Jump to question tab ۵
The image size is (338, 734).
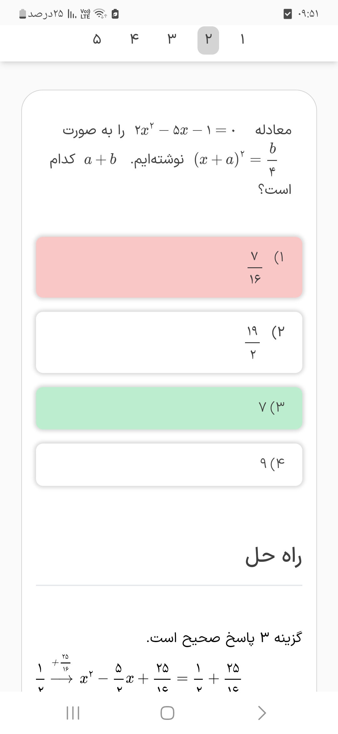pyautogui.click(x=97, y=40)
